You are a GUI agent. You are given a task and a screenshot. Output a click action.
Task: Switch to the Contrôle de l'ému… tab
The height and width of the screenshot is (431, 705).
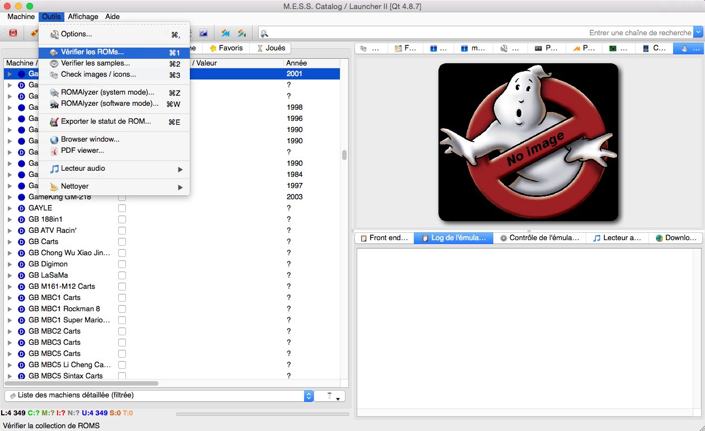[x=540, y=238]
